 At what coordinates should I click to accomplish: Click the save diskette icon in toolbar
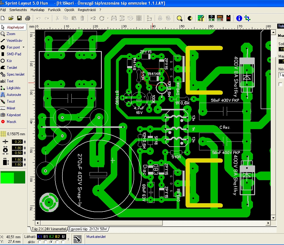[19, 18]
